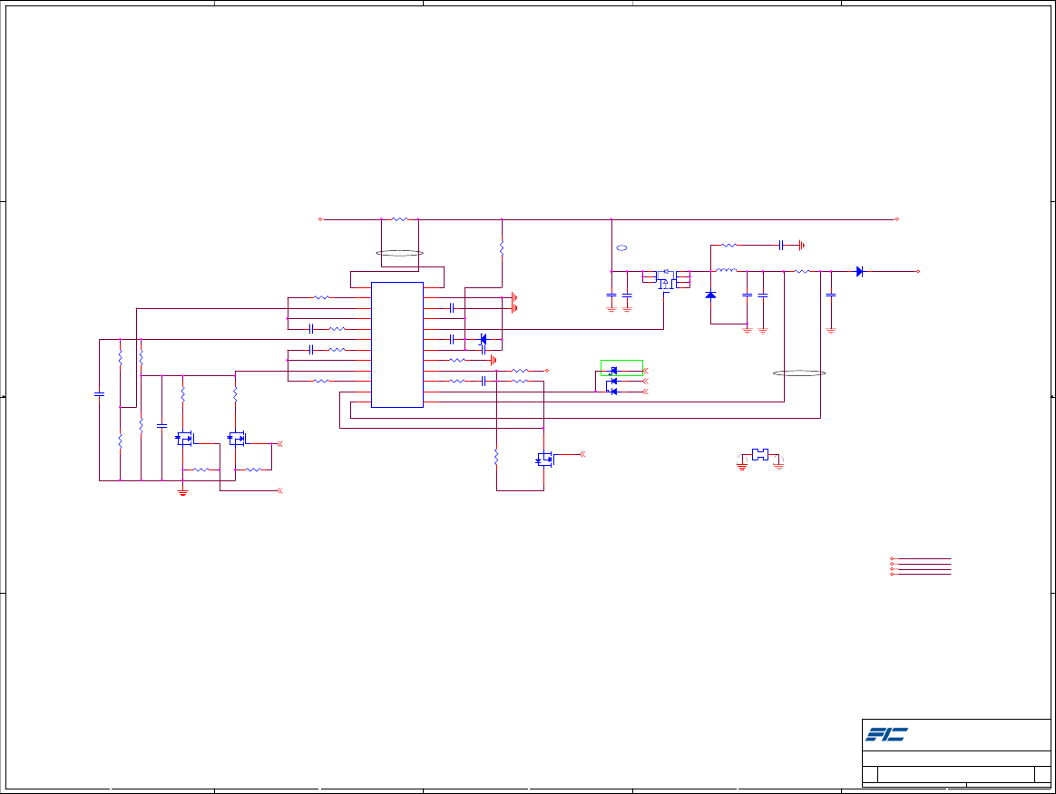Click the output terminal after the series diode
This screenshot has width=1056, height=794.
pyautogui.click(x=917, y=271)
